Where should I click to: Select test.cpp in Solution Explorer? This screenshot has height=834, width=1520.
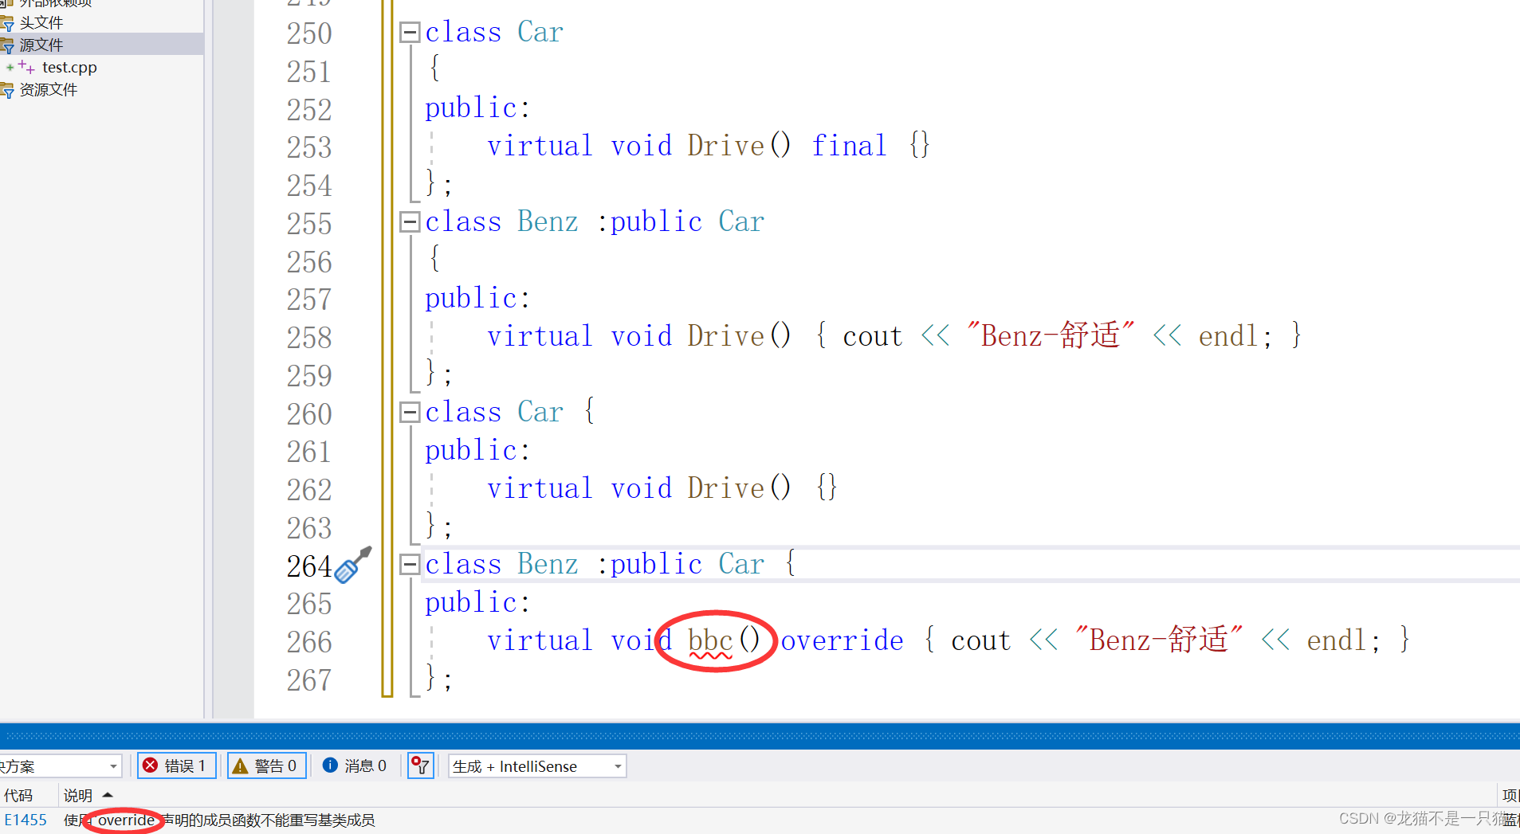69,68
